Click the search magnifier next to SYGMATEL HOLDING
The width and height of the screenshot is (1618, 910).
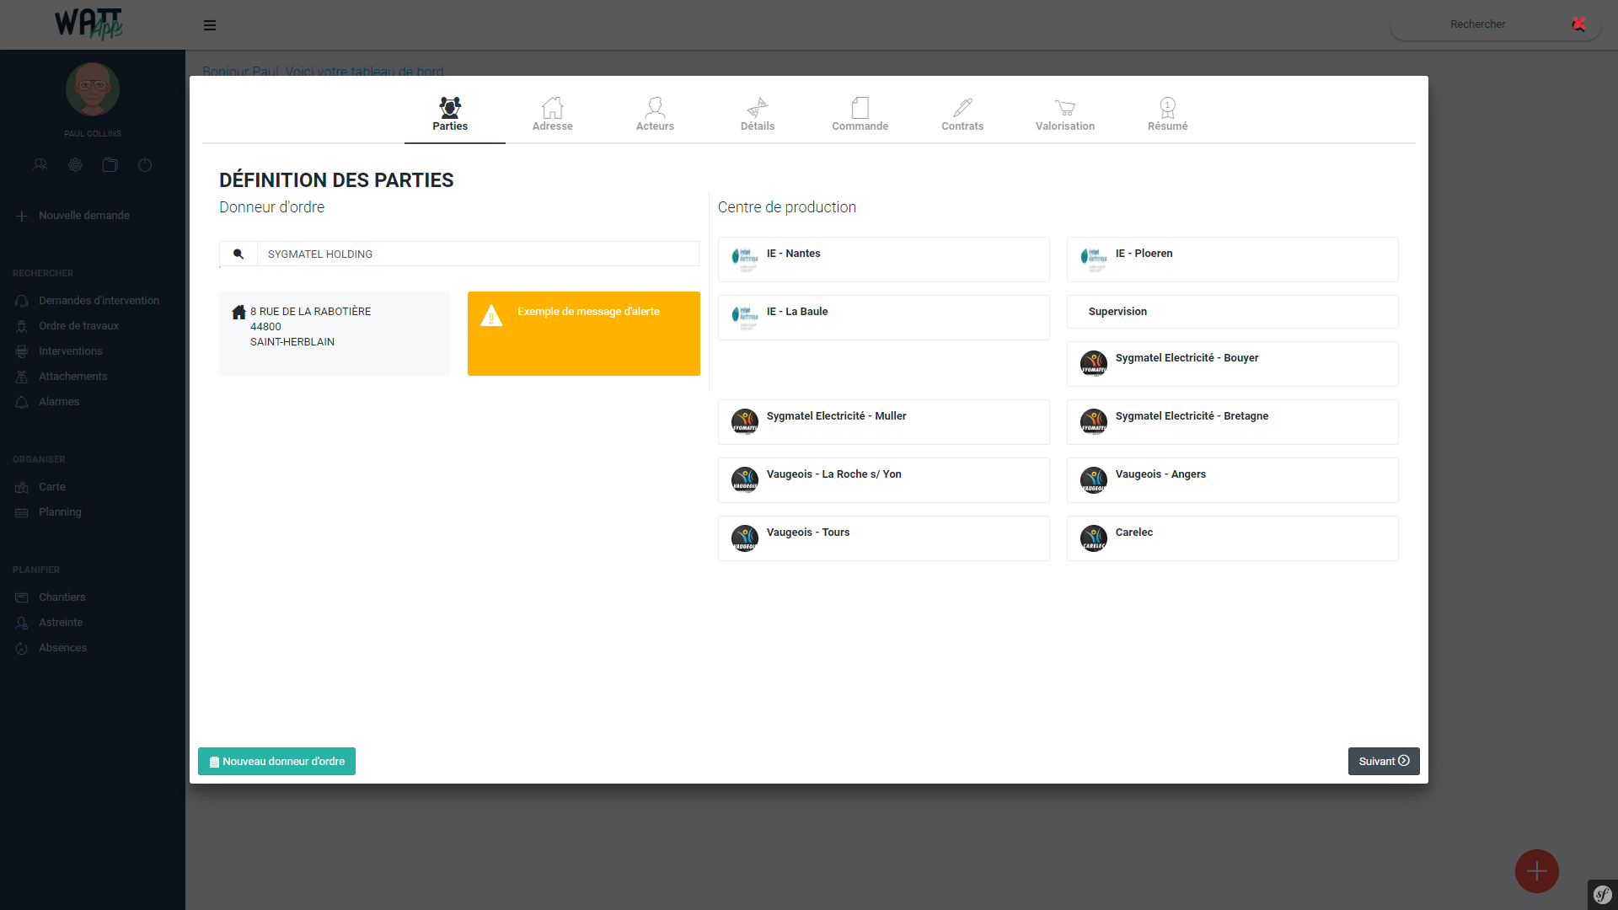click(x=238, y=254)
